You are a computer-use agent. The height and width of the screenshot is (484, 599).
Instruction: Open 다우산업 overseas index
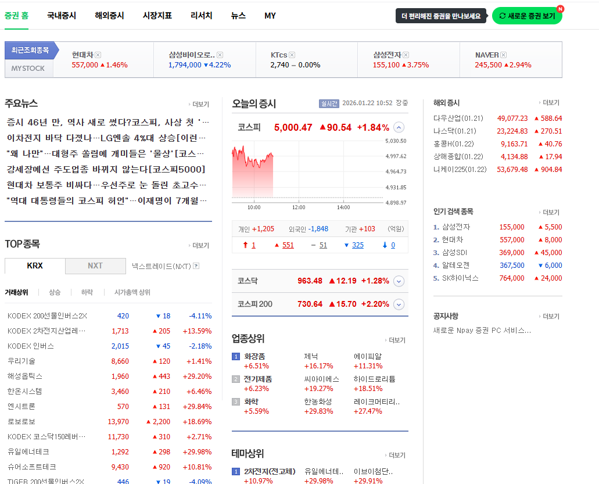pos(458,119)
